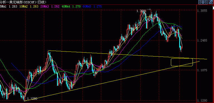Click the 1.1875 price axis value
The width and height of the screenshot is (214, 103).
point(202,70)
